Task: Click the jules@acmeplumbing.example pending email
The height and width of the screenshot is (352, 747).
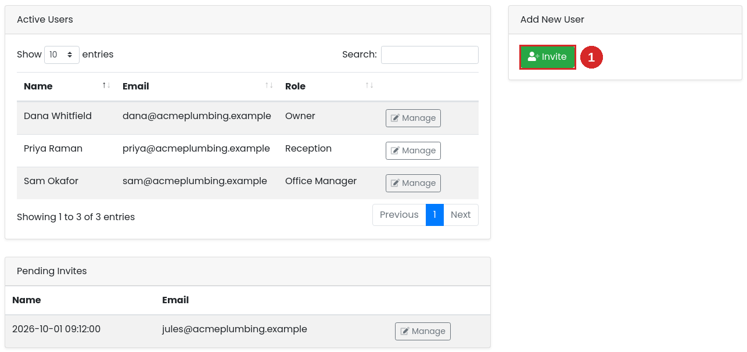Action: [235, 329]
